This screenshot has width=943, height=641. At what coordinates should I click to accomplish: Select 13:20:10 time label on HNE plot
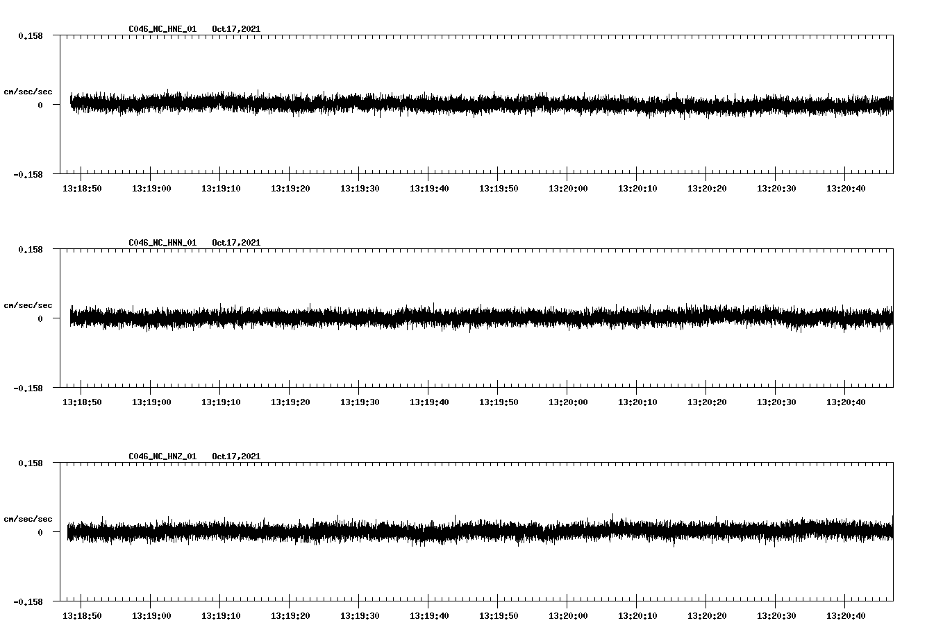637,188
